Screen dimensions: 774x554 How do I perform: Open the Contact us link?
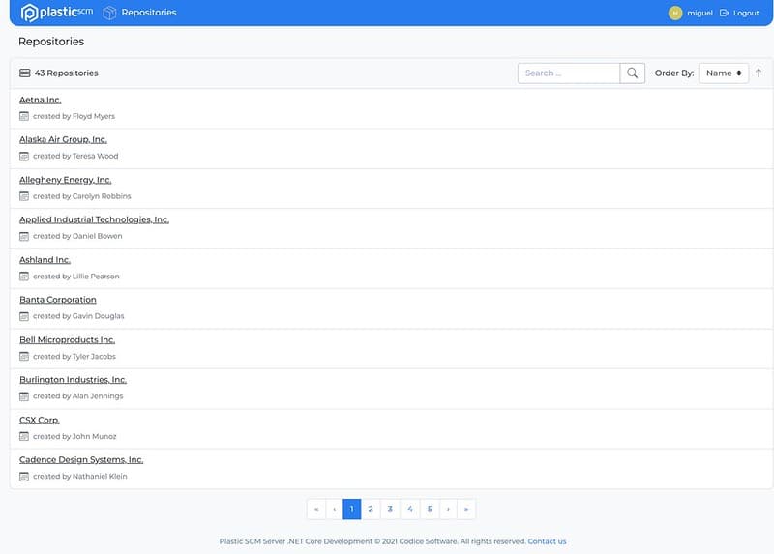pos(547,541)
